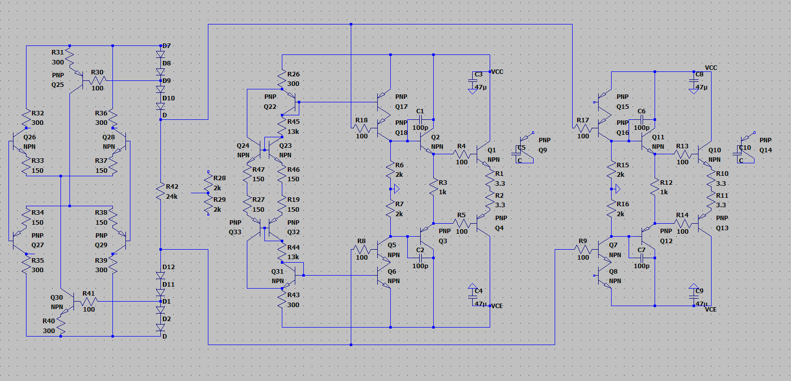
Task: Select the R42 24k resistor symbol
Action: point(160,192)
